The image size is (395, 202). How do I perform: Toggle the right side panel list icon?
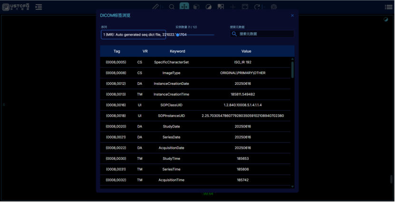[x=388, y=7]
